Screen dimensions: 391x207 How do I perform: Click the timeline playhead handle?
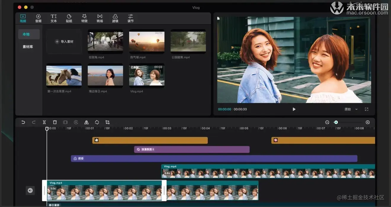(47, 129)
